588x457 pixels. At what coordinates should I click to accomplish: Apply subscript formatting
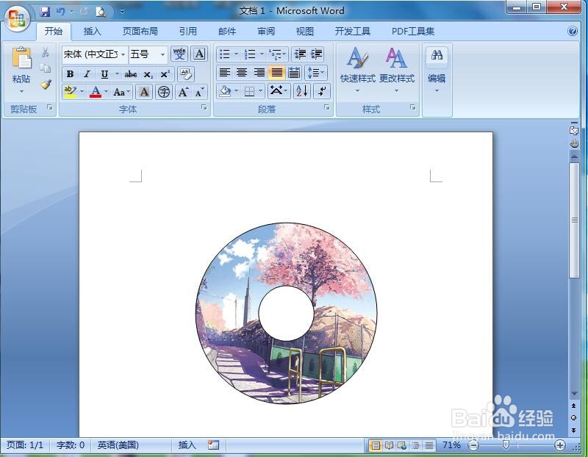(x=148, y=74)
